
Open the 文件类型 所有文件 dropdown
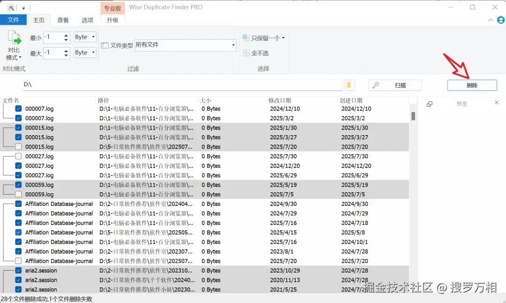tap(185, 45)
